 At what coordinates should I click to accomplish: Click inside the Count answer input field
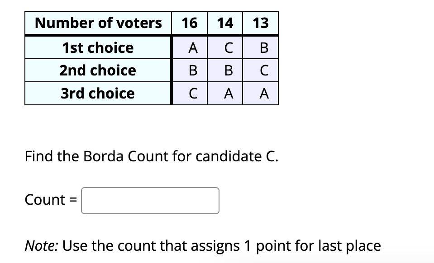149,200
